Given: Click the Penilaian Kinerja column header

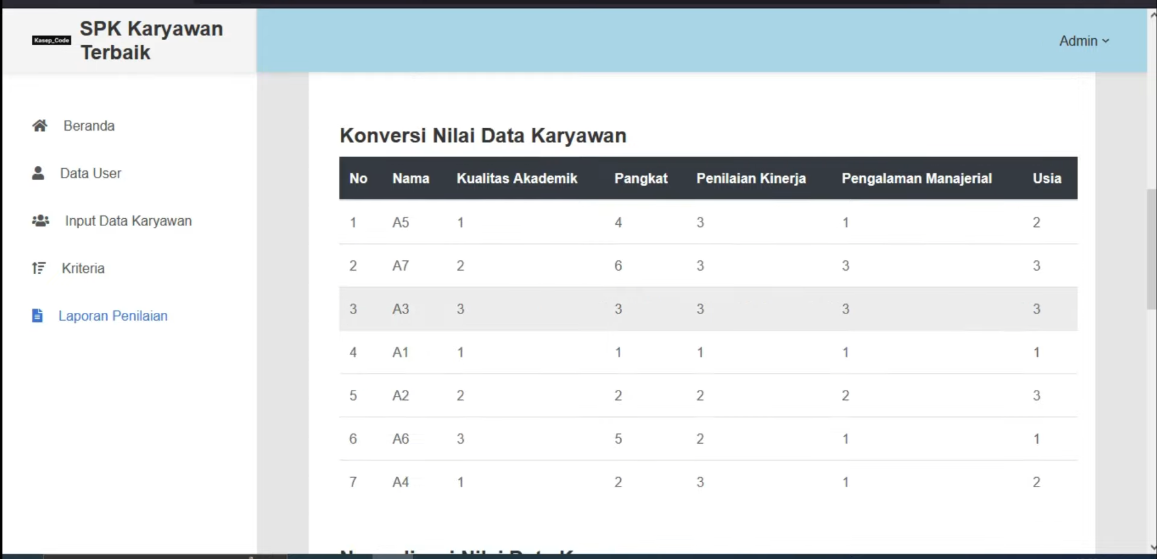Looking at the screenshot, I should click(751, 178).
